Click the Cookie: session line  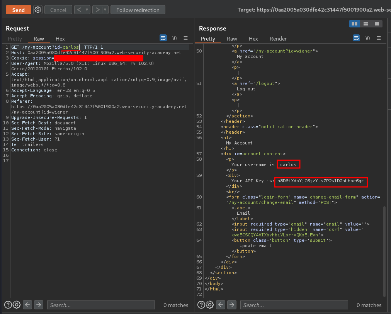pos(77,58)
